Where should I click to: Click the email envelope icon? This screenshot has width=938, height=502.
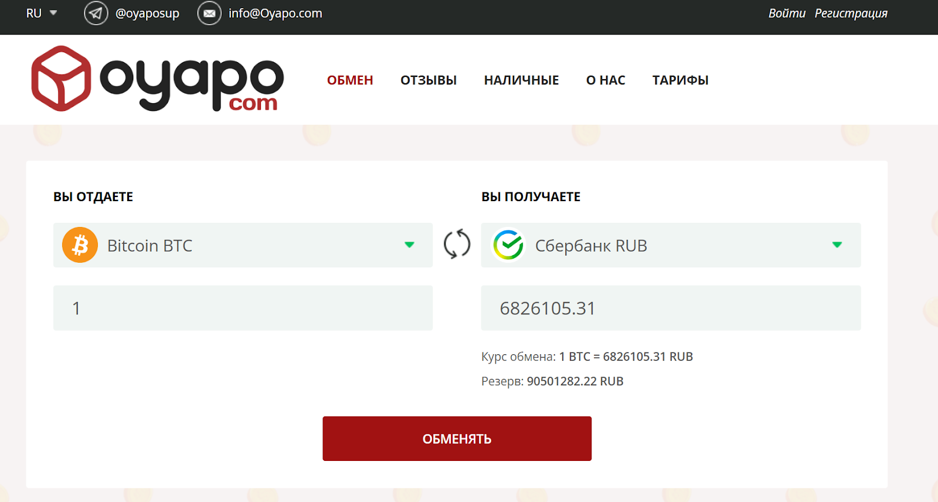click(x=209, y=13)
